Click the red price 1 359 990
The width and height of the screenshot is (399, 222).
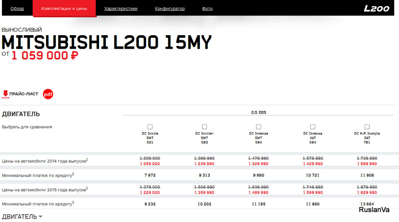pyautogui.click(x=204, y=192)
